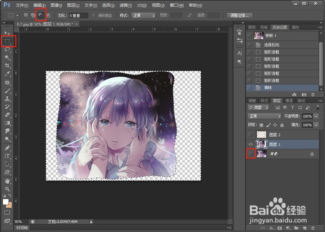Hide 图层 1 via eye icon
This screenshot has width=325, height=232.
251,144
